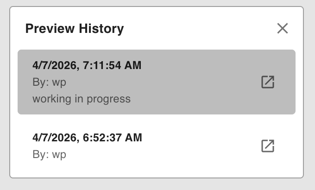This screenshot has width=315, height=190.
Task: Close the Preview History dialog
Action: point(283,29)
